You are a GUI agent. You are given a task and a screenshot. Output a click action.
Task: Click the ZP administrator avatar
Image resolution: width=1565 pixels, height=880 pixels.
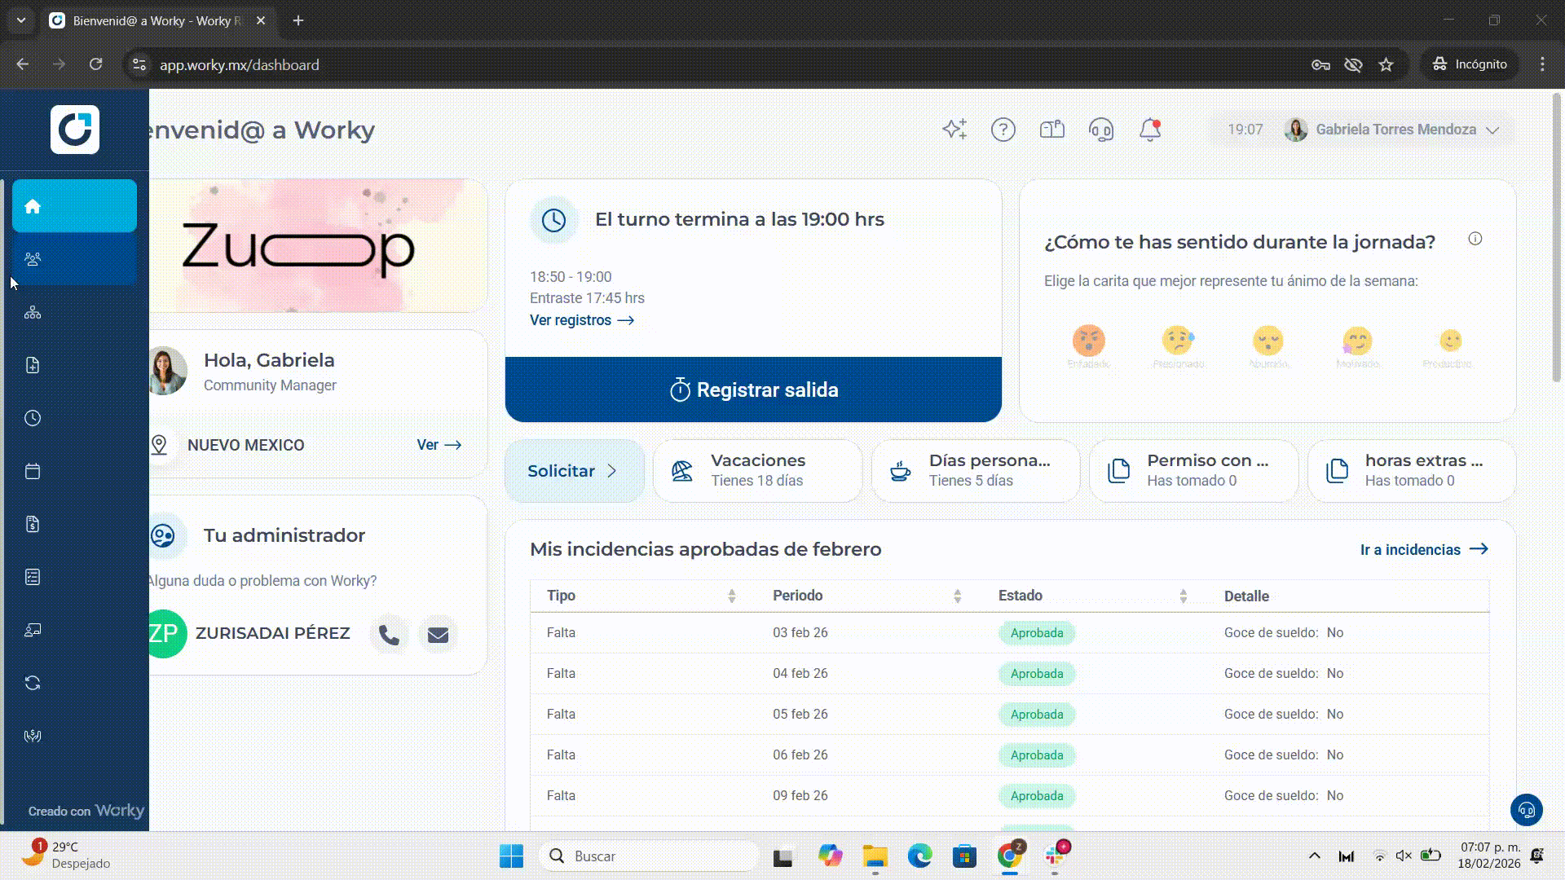tap(166, 634)
